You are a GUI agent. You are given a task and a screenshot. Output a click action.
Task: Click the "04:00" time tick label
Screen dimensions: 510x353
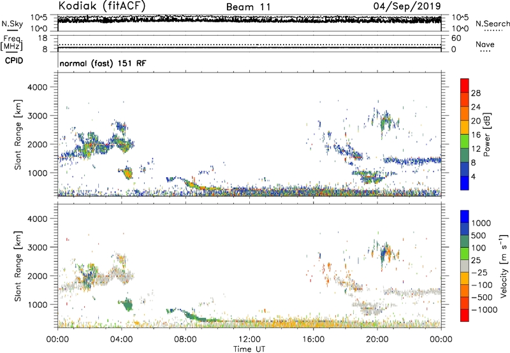point(121,340)
